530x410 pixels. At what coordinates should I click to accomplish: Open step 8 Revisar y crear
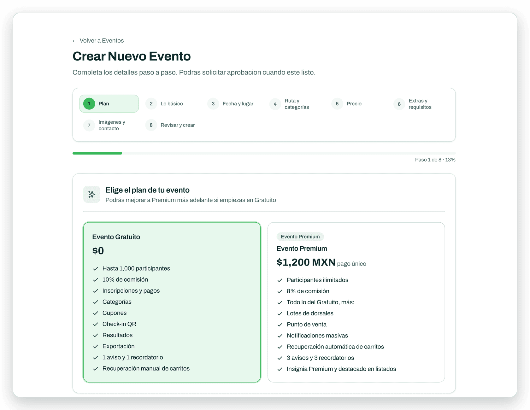(171, 125)
